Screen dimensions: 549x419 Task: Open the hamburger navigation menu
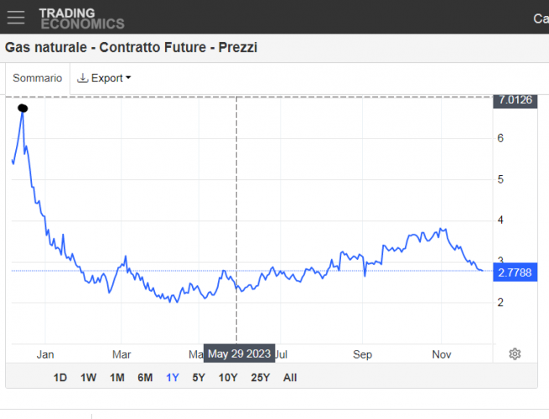pyautogui.click(x=16, y=18)
